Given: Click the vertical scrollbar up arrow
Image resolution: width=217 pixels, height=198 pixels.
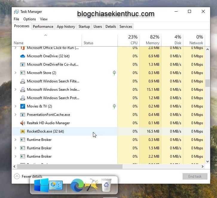Looking at the screenshot, I should [207, 49].
